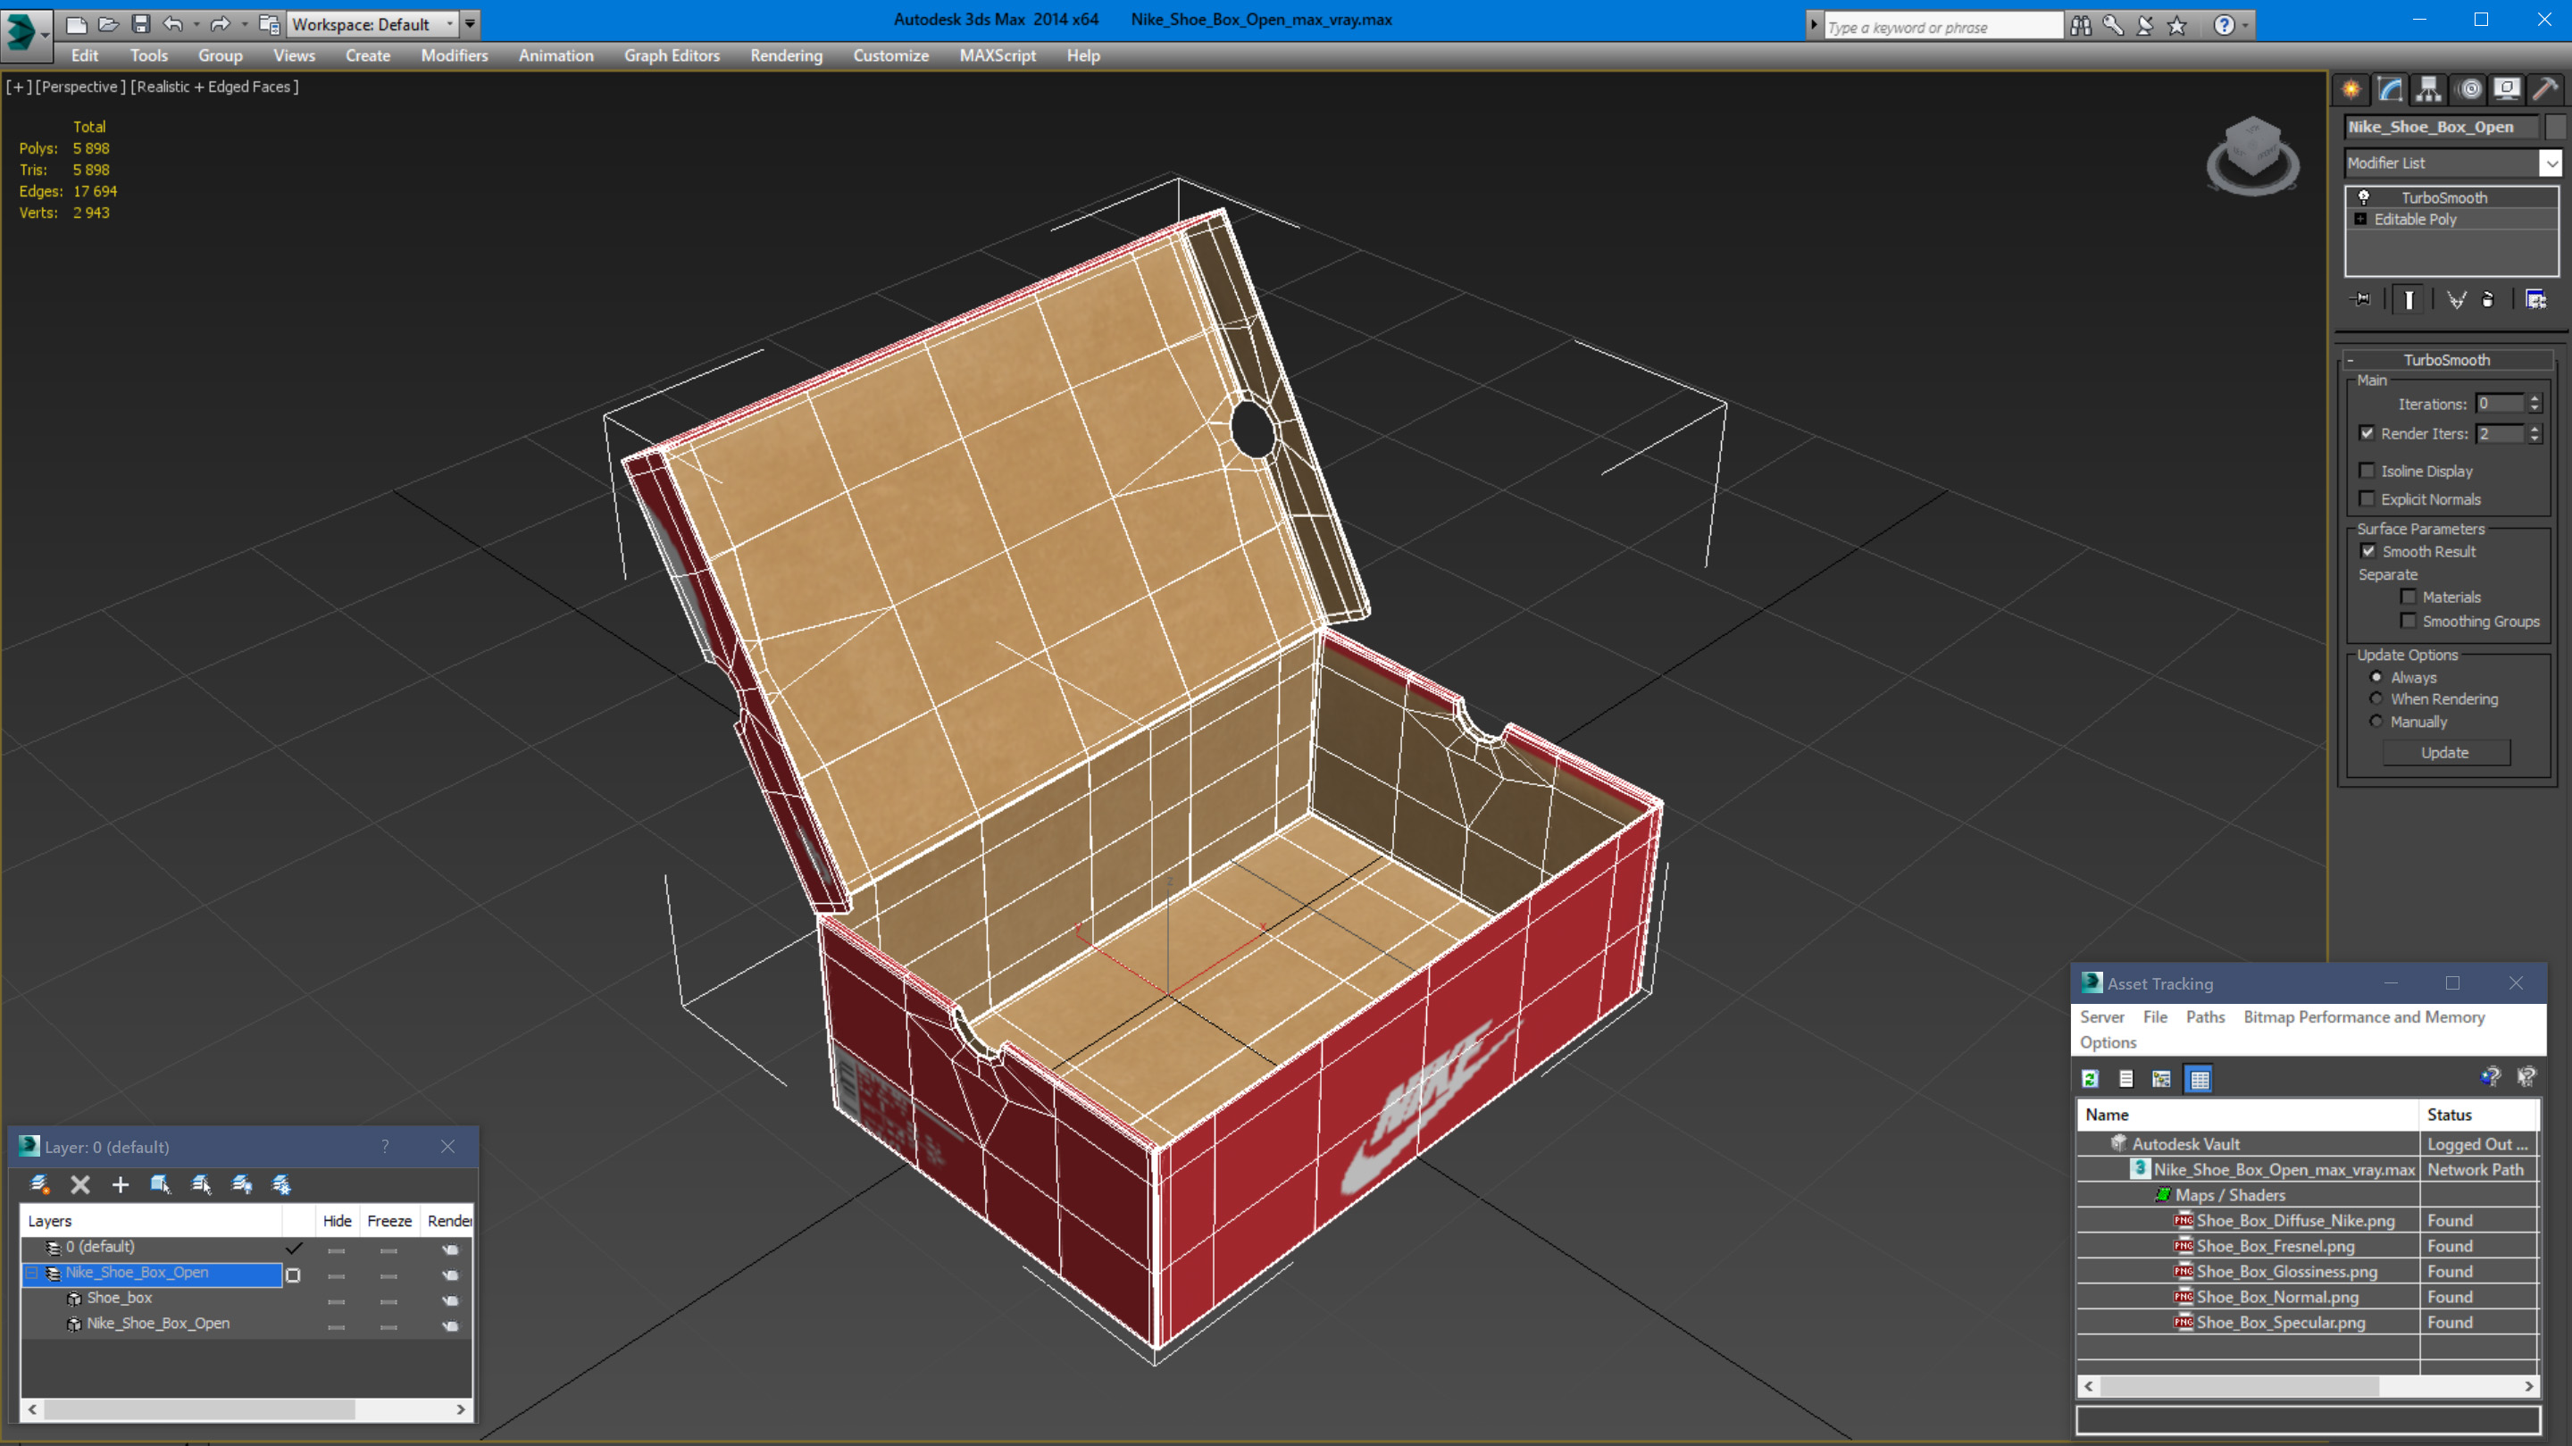Image resolution: width=2572 pixels, height=1446 pixels.
Task: Open the Graph Editors menu
Action: pyautogui.click(x=672, y=56)
